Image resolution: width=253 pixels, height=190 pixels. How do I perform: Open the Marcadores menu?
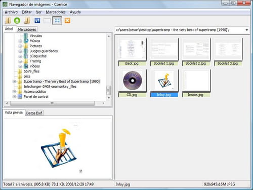[x=56, y=12]
